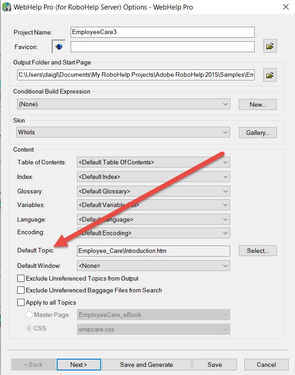Expand the Encoding dropdown
295x375 pixels.
(154, 233)
